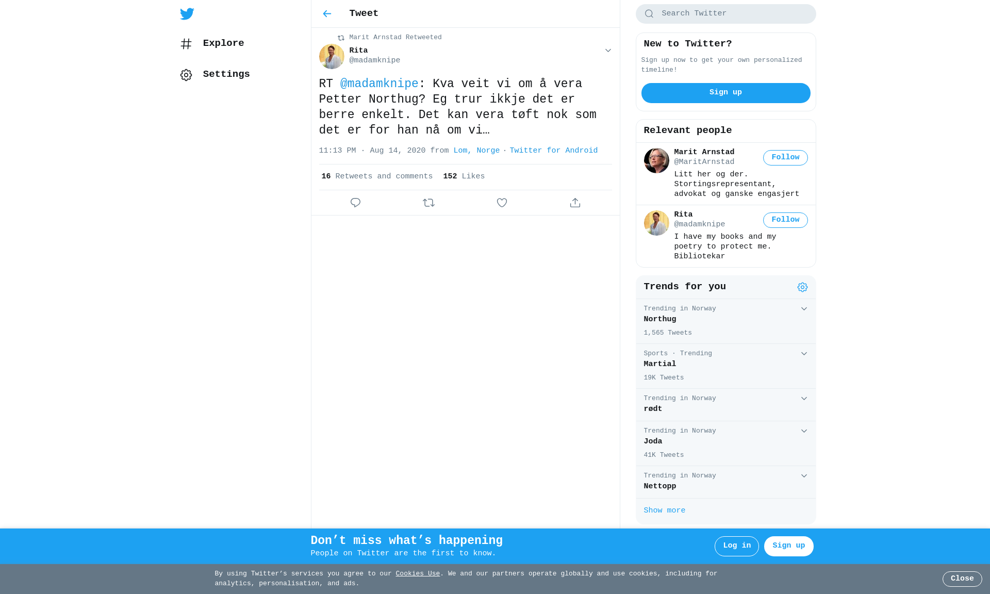Image resolution: width=990 pixels, height=594 pixels.
Task: Follow Marit Arnstad
Action: [785, 158]
